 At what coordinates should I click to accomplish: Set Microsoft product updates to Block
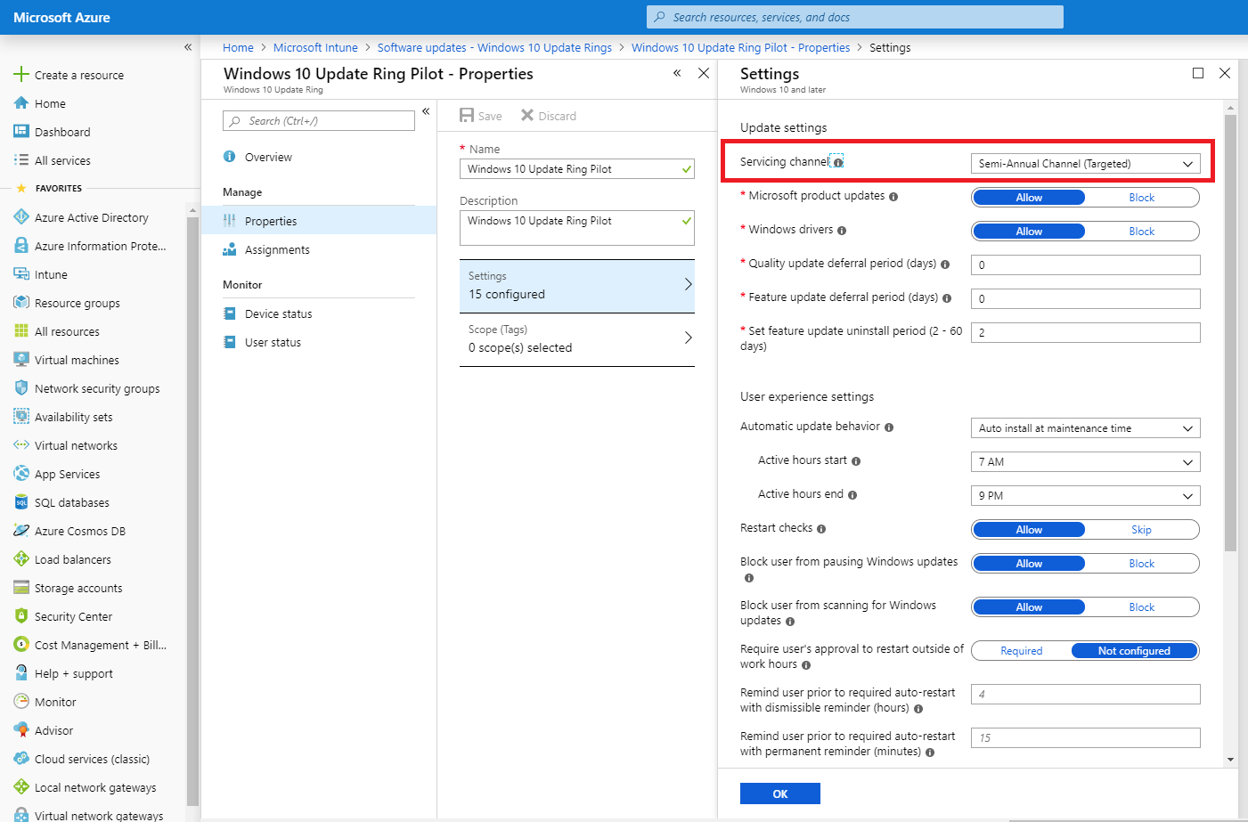point(1141,198)
